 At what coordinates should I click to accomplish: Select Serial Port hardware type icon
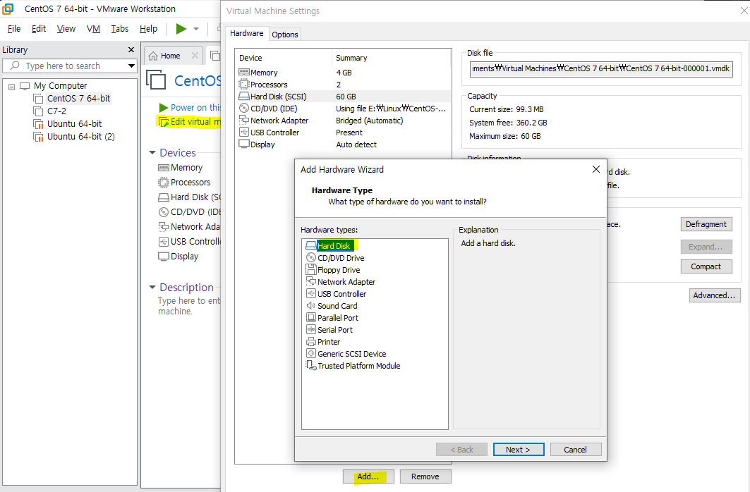(x=311, y=330)
